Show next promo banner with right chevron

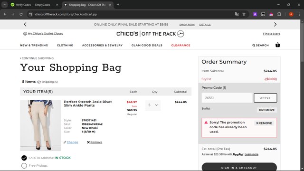tap(275, 24)
